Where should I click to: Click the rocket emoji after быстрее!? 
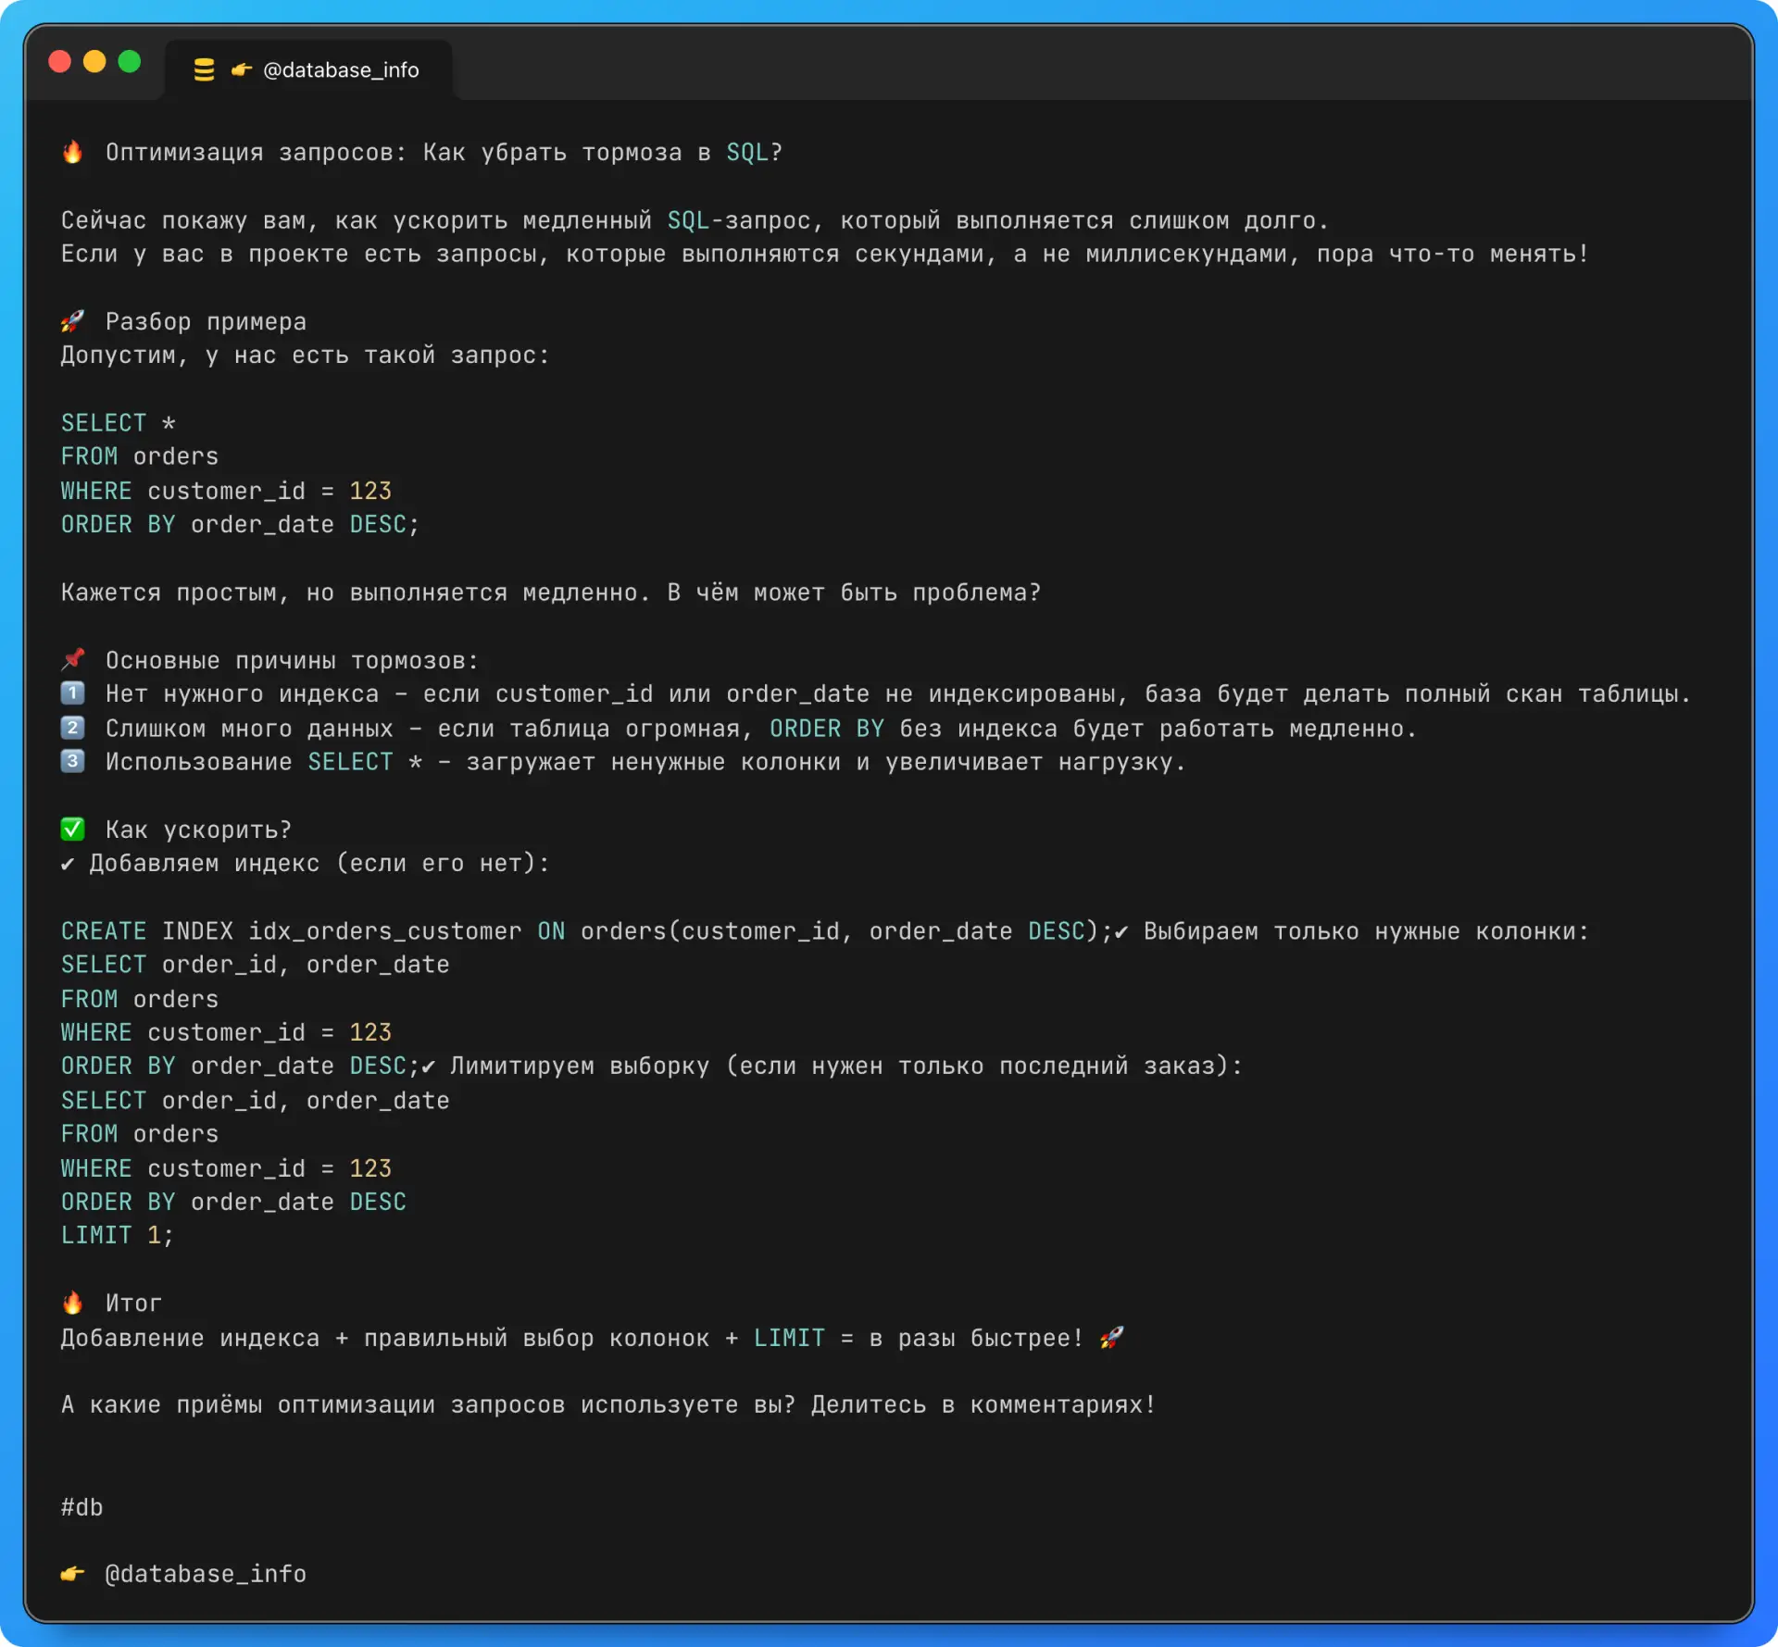pos(1111,1337)
